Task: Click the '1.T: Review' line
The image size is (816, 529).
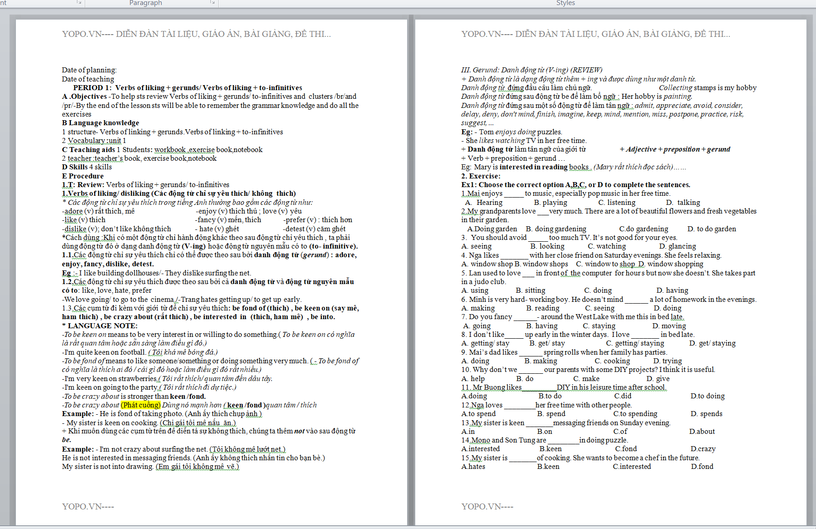Action: 146,185
